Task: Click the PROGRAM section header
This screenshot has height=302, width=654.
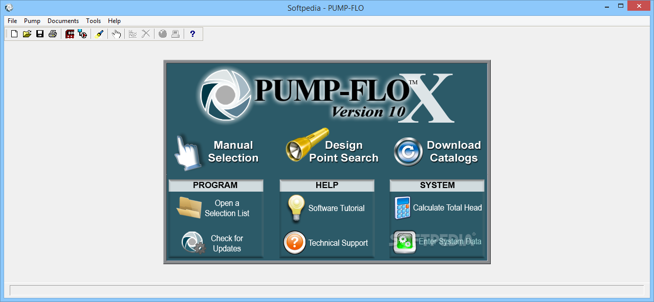Action: click(215, 185)
